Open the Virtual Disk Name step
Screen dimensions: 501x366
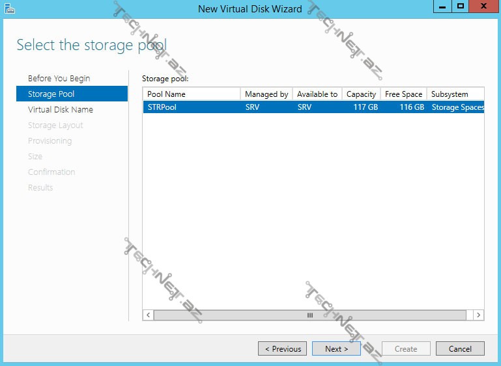point(60,110)
